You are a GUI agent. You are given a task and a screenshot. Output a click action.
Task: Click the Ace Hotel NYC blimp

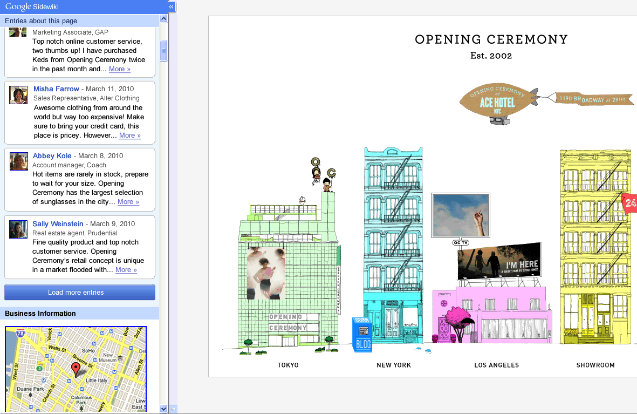pyautogui.click(x=499, y=104)
